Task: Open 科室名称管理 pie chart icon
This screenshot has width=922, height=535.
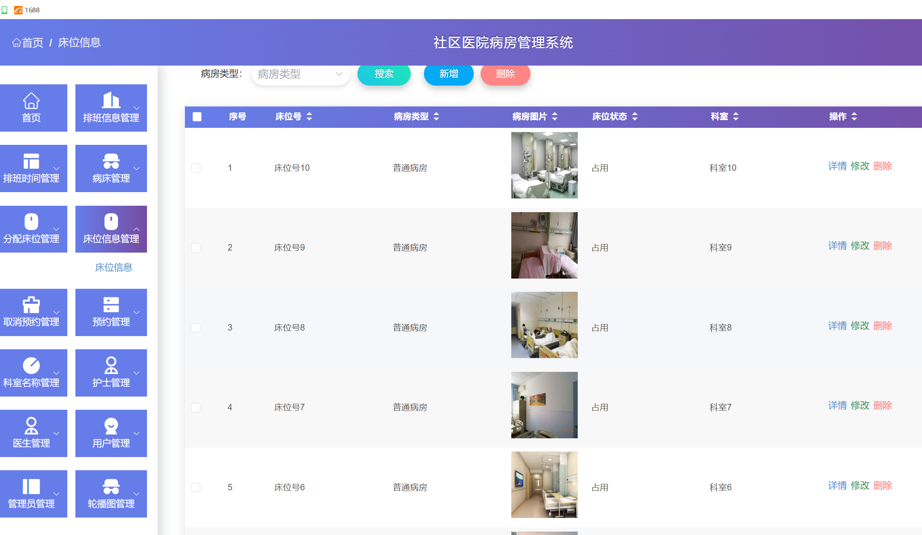Action: pyautogui.click(x=31, y=365)
